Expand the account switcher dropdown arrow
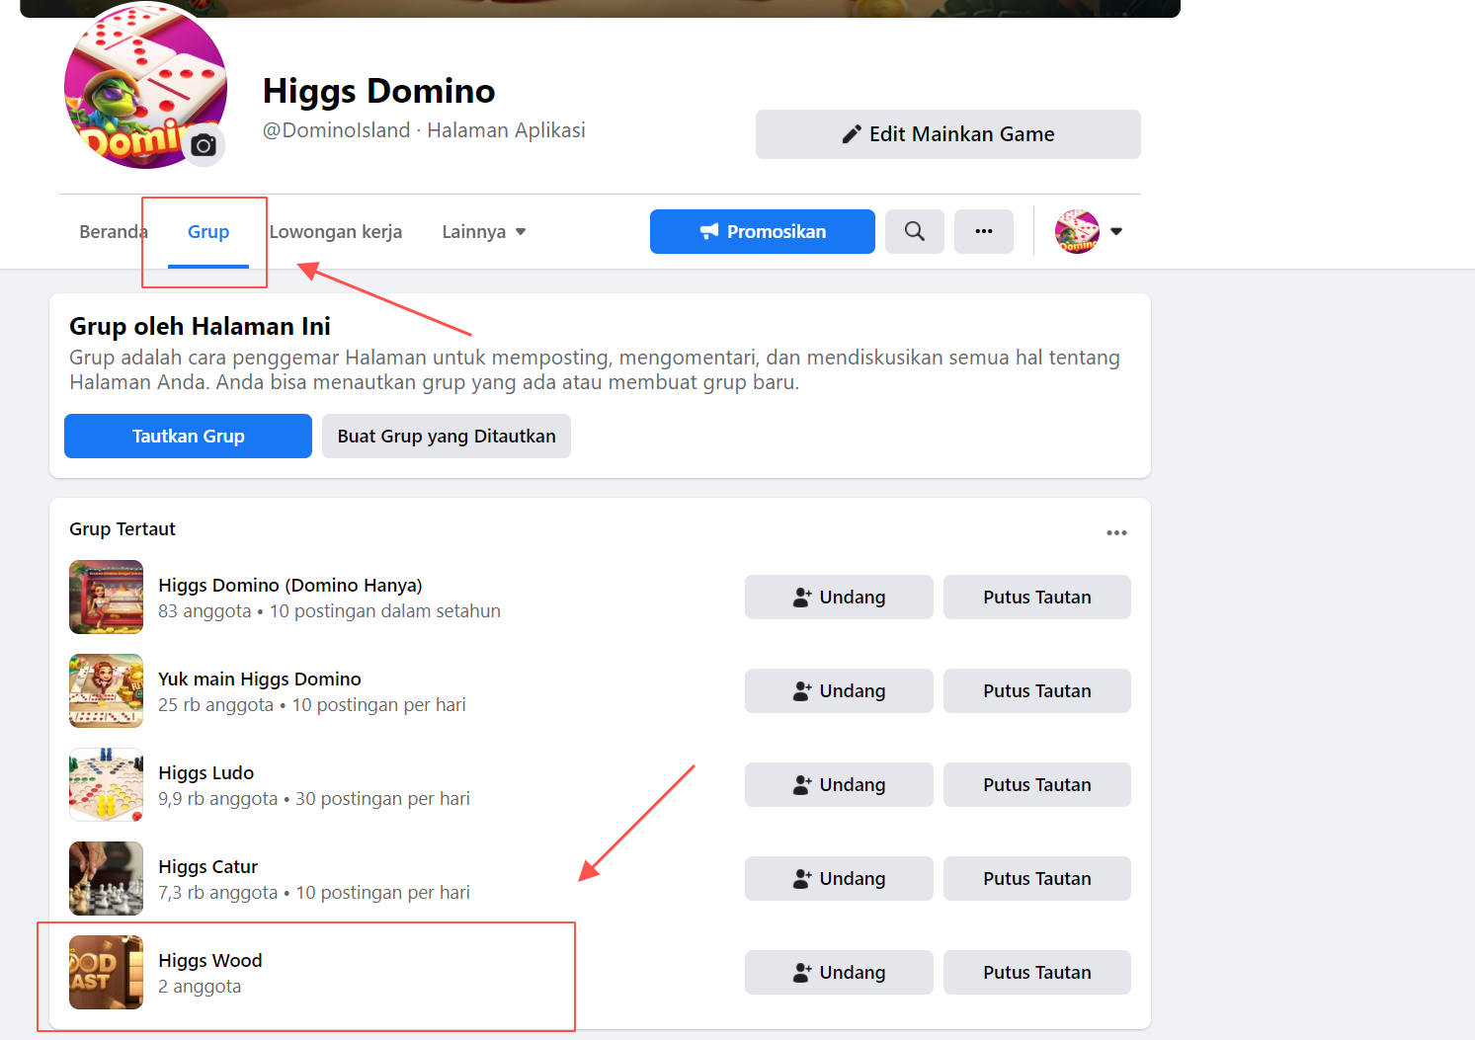Screen dimensions: 1475x1040 pos(1116,231)
